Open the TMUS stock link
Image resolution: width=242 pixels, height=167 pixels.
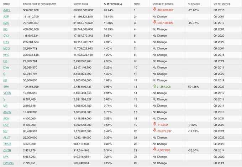pyautogui.click(x=7, y=144)
